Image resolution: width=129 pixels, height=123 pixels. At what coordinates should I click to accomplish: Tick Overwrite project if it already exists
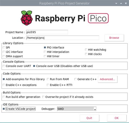click(x=43, y=97)
